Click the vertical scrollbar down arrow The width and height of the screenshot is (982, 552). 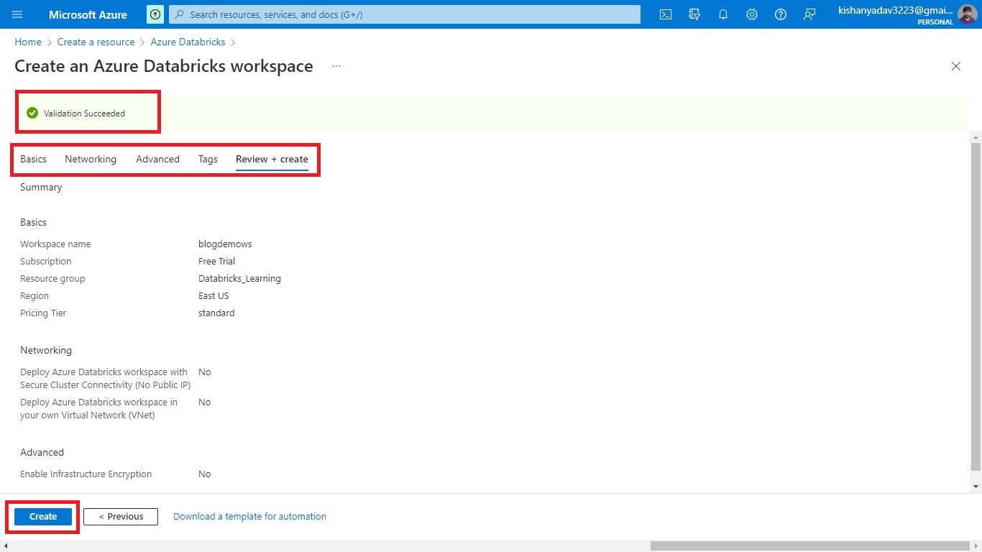pos(976,487)
